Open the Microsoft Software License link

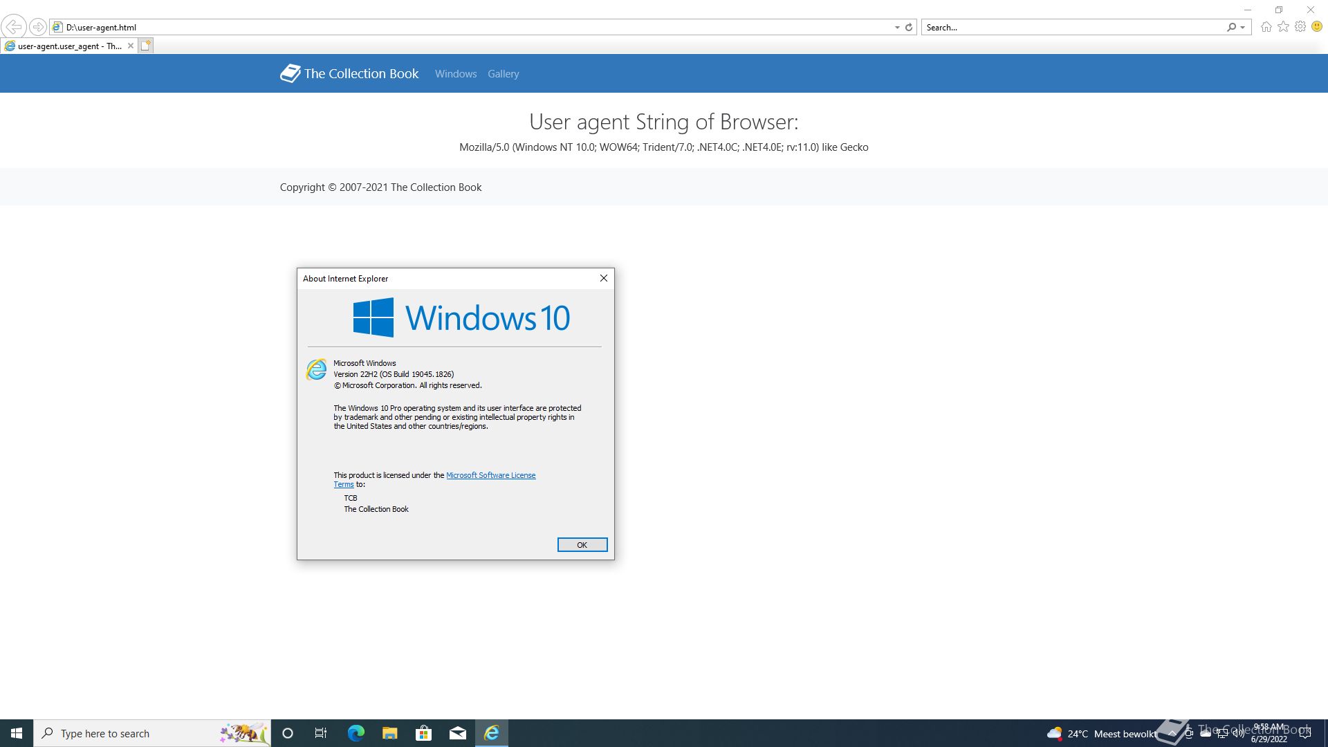tap(490, 475)
